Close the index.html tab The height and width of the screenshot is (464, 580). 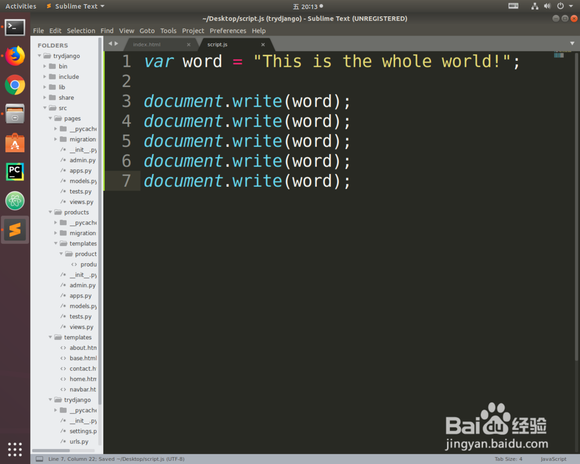(x=188, y=45)
